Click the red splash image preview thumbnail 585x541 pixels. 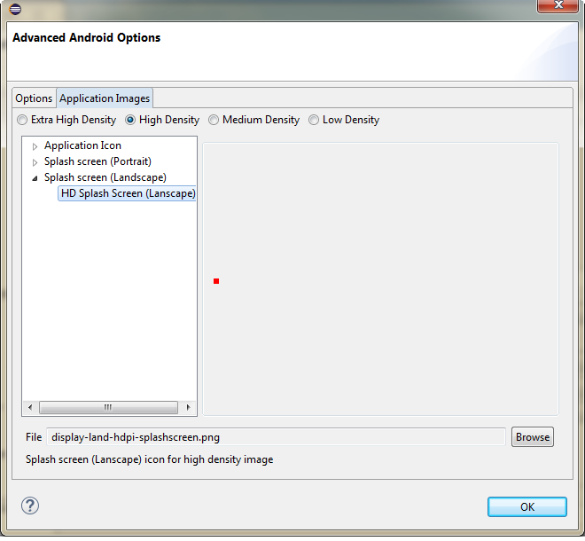216,281
